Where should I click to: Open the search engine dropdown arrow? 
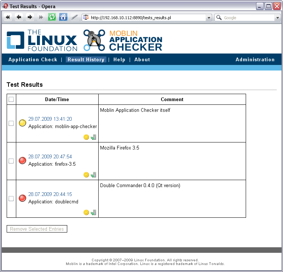[x=277, y=18]
